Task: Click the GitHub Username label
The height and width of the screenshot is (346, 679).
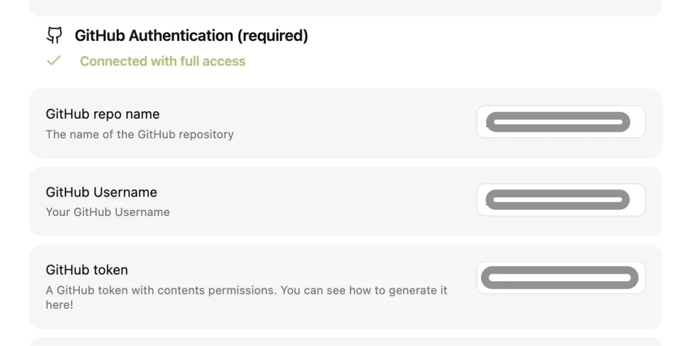Action: pos(101,192)
